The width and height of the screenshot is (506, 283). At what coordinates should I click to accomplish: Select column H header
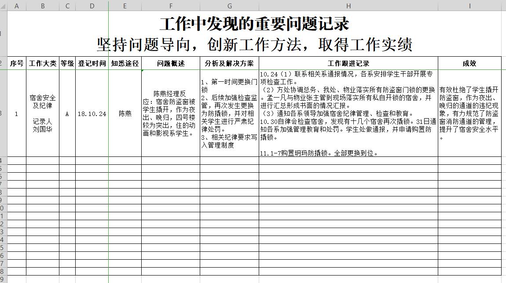(348, 6)
